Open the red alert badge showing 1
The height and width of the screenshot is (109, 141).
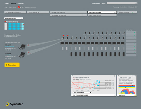tap(19, 7)
